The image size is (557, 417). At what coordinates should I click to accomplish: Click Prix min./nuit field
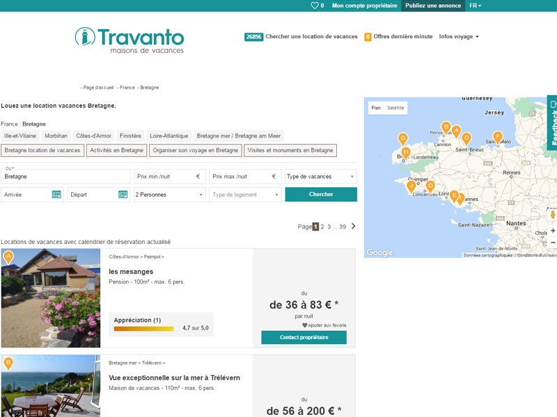click(x=169, y=177)
